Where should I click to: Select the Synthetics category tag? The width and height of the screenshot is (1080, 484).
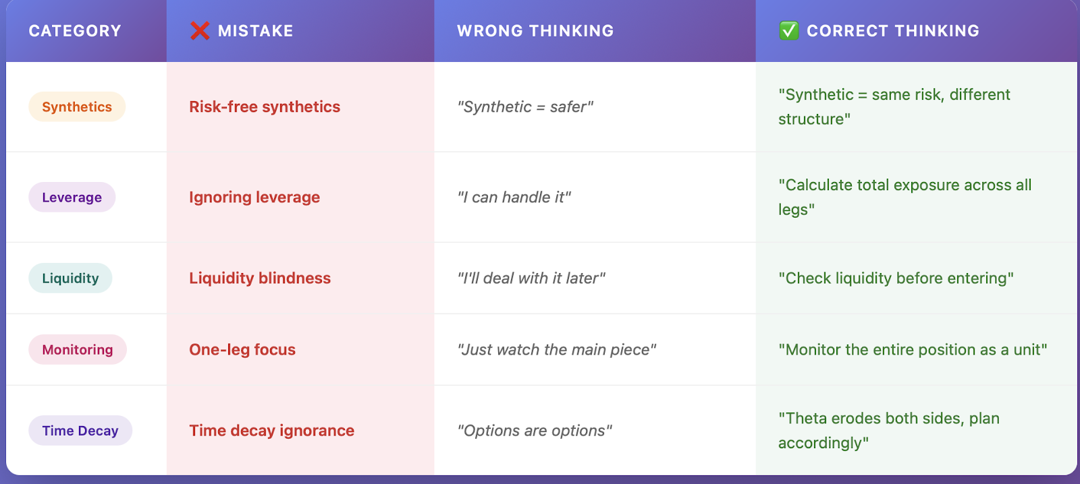click(x=77, y=107)
